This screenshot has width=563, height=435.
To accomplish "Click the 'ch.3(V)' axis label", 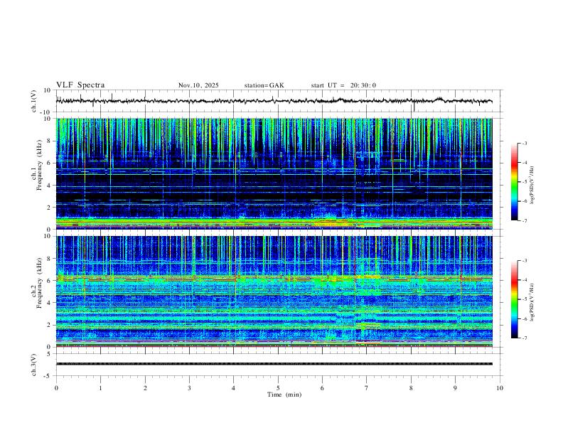I will click(34, 365).
